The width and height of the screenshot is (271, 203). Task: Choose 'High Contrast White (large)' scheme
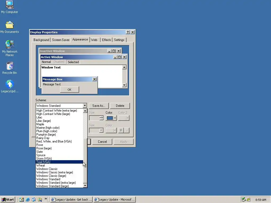60,114
